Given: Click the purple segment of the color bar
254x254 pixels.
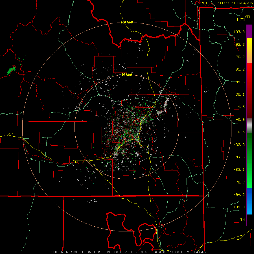Looking at the screenshot, I should (249, 32).
